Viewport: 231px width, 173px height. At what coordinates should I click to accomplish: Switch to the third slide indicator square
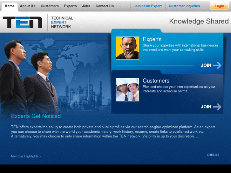pos(214,155)
